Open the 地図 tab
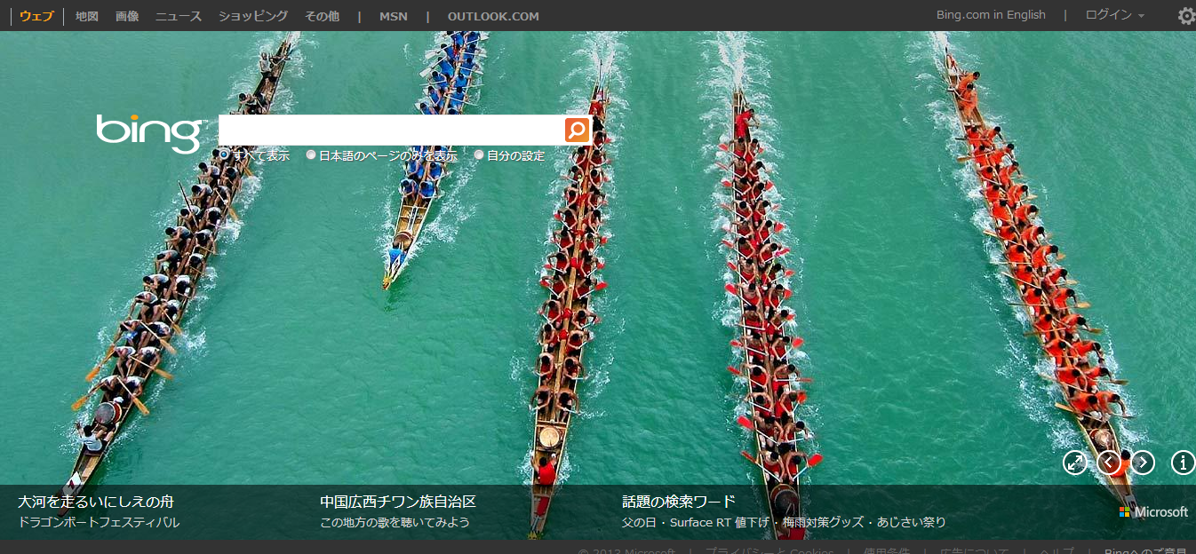The width and height of the screenshot is (1196, 554). coord(87,16)
